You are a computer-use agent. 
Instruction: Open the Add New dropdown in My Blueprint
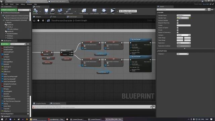click(5, 44)
